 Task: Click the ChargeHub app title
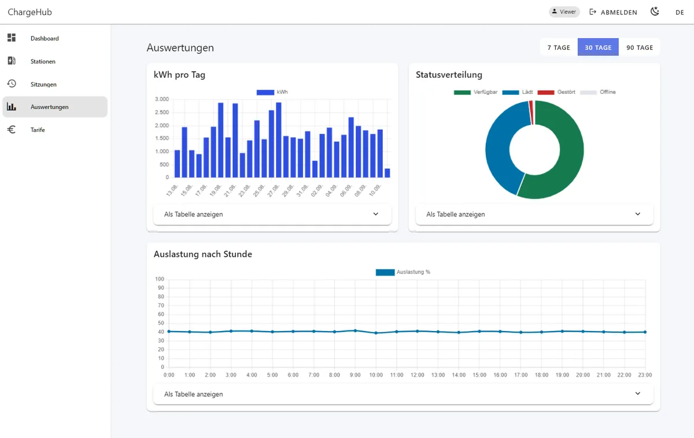[x=29, y=12]
